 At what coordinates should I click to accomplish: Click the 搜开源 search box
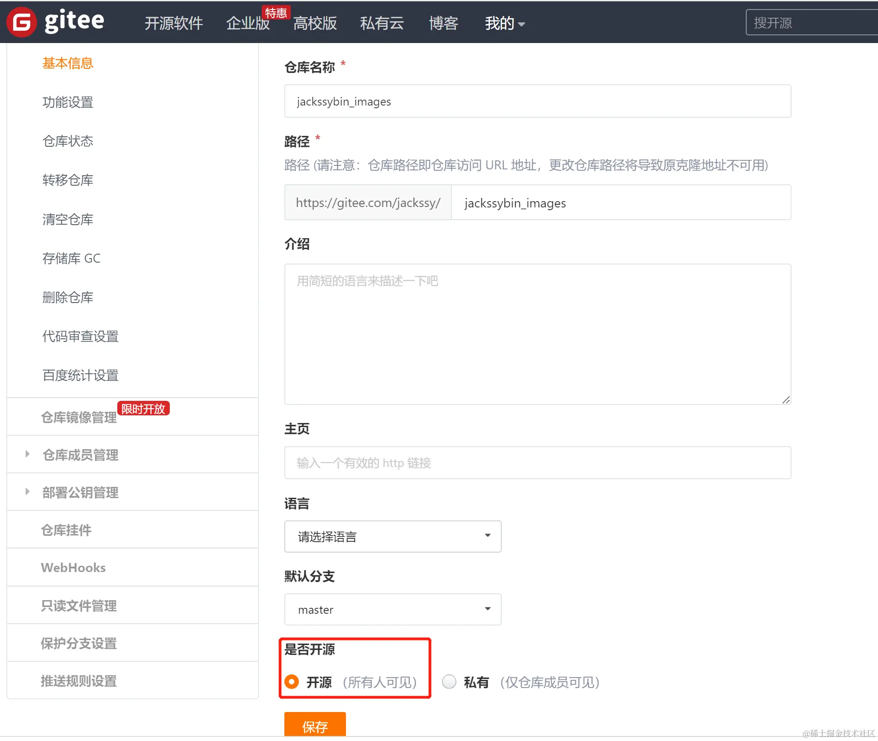[x=811, y=23]
